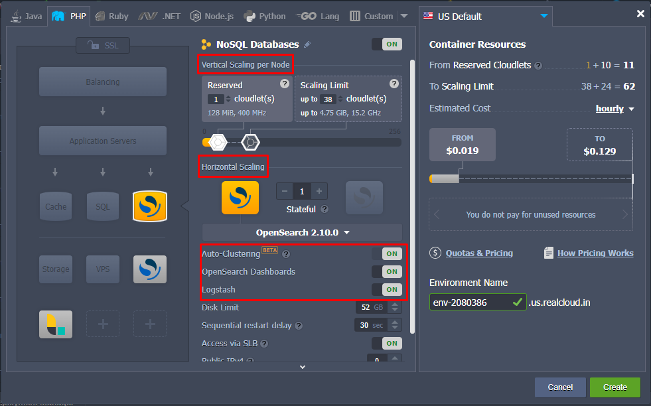Switch to the Python tab
Viewport: 651px width, 406px height.
pyautogui.click(x=265, y=16)
